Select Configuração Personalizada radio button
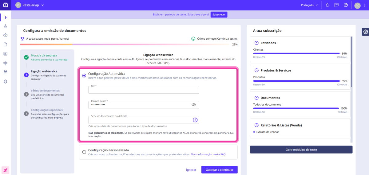Image resolution: width=369 pixels, height=175 pixels. point(84,152)
